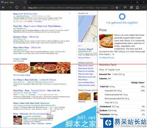Click the bing.com address bar
The image size is (147, 128).
68,7
